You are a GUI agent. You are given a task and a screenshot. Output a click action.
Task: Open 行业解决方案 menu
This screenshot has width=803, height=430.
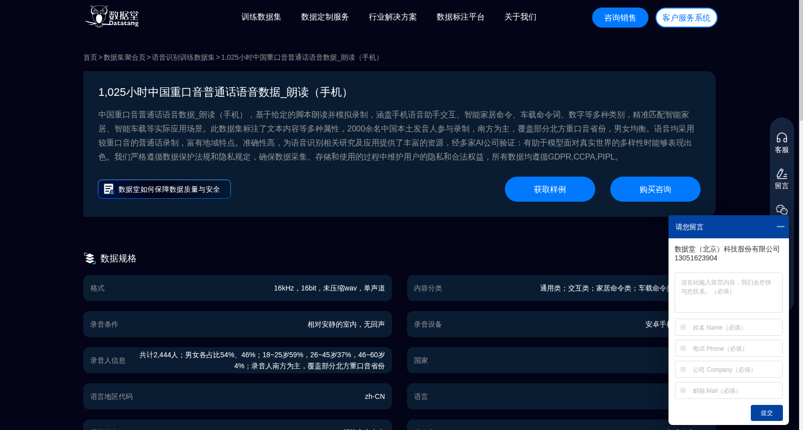[392, 17]
